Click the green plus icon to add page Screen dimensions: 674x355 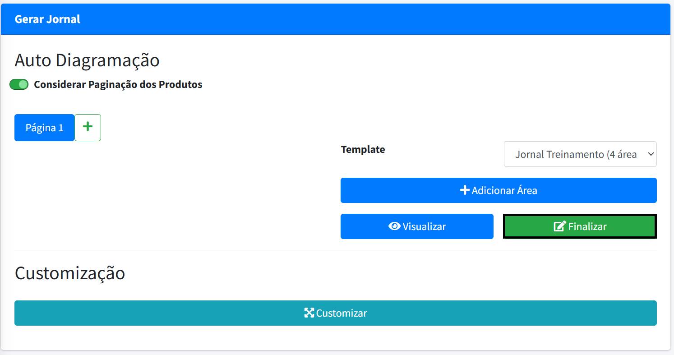point(88,127)
